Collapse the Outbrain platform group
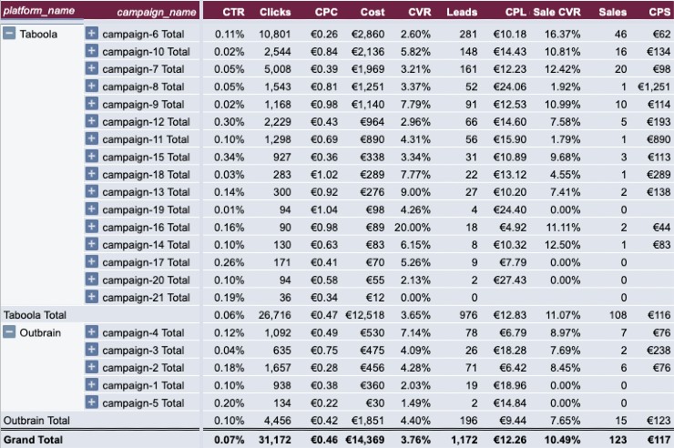The image size is (674, 448). tap(9, 332)
